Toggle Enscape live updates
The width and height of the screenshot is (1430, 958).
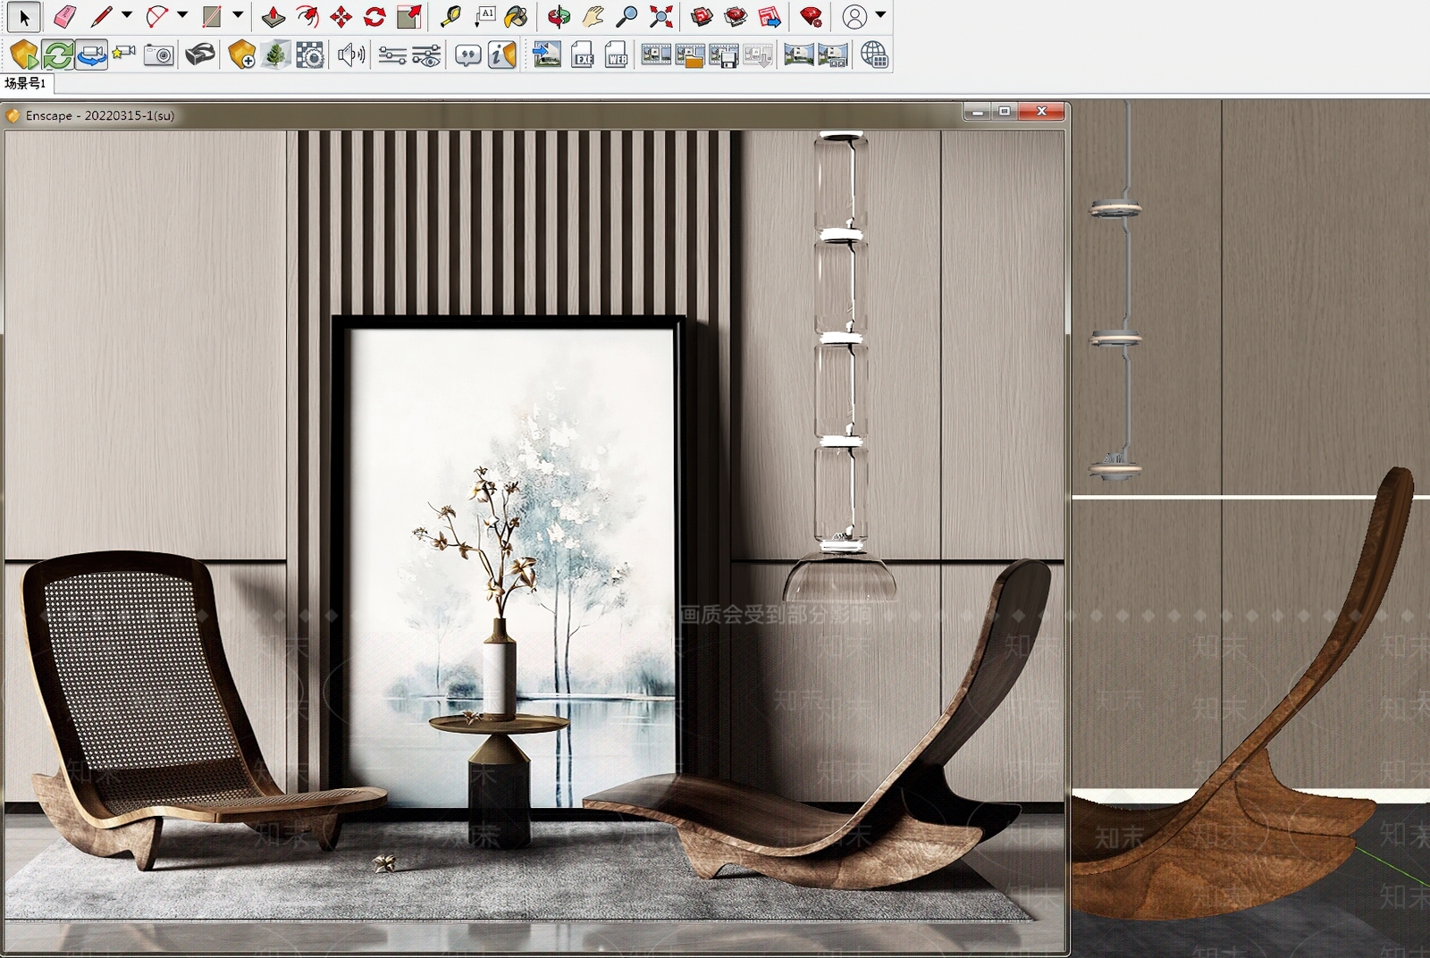(58, 55)
